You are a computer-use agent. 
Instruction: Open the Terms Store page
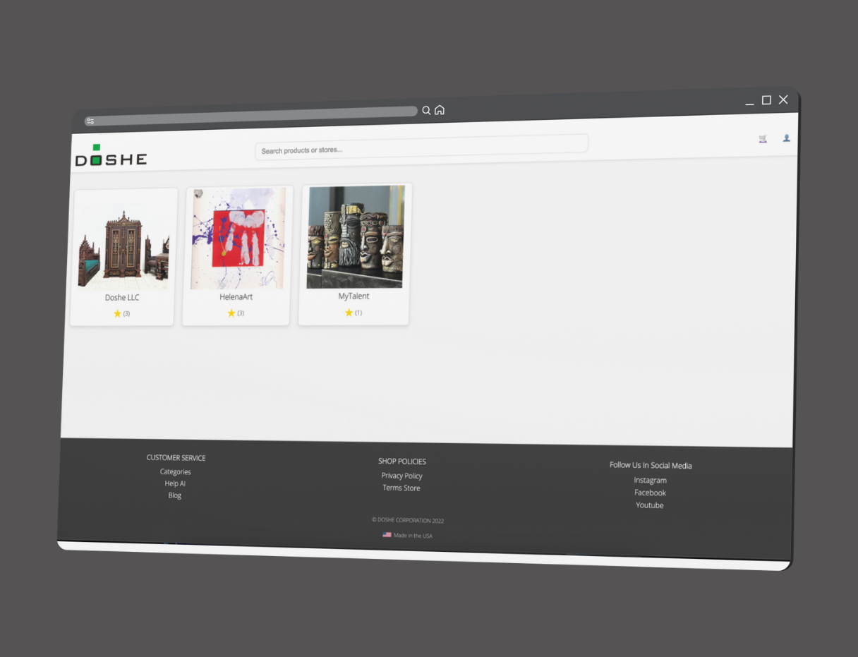pyautogui.click(x=401, y=488)
